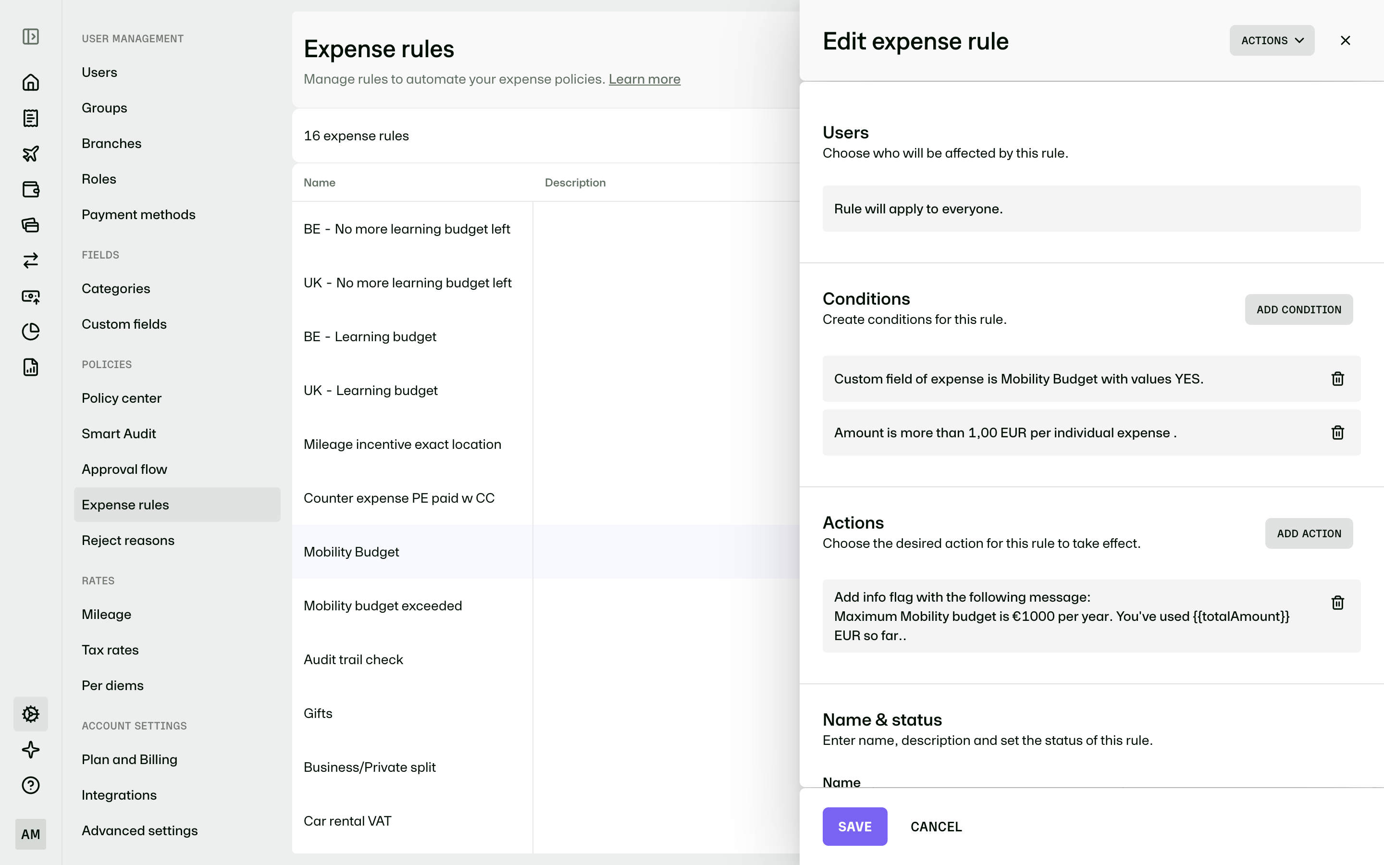
Task: Open the receipt expenses icon
Action: point(31,118)
